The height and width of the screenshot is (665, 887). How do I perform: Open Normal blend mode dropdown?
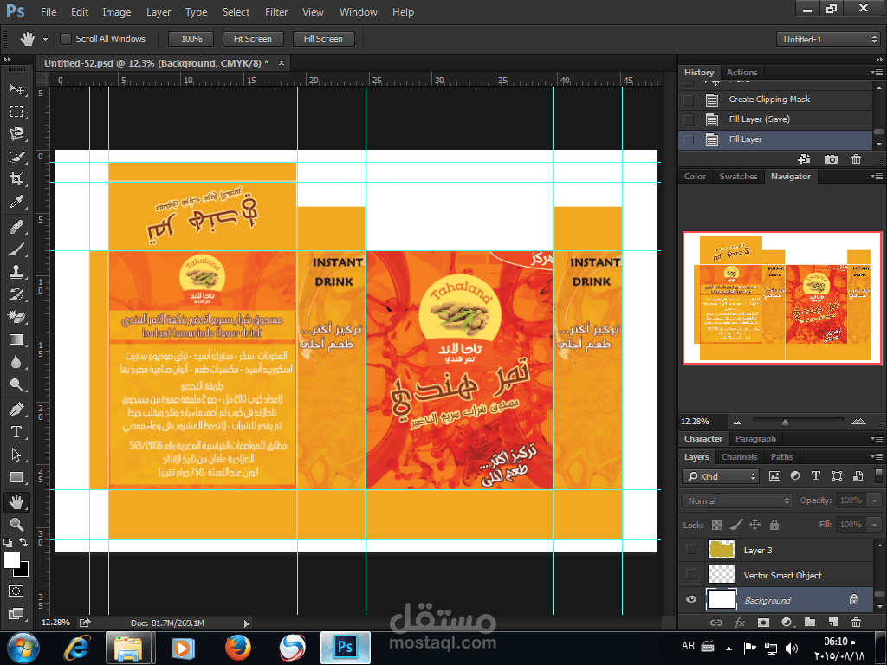(737, 500)
